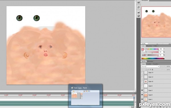
Task: Click the lock image pixels brush icon
Action: pos(148,69)
